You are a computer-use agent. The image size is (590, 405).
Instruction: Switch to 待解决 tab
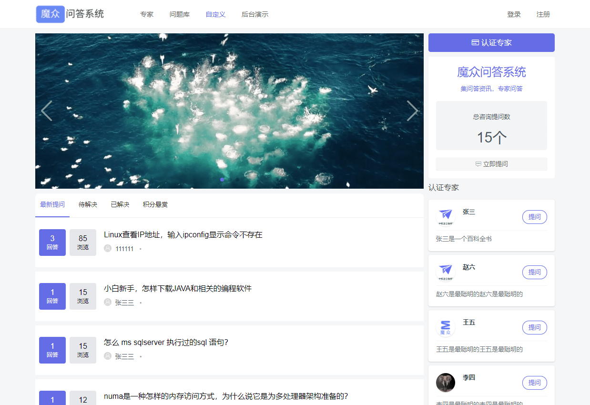click(x=88, y=205)
